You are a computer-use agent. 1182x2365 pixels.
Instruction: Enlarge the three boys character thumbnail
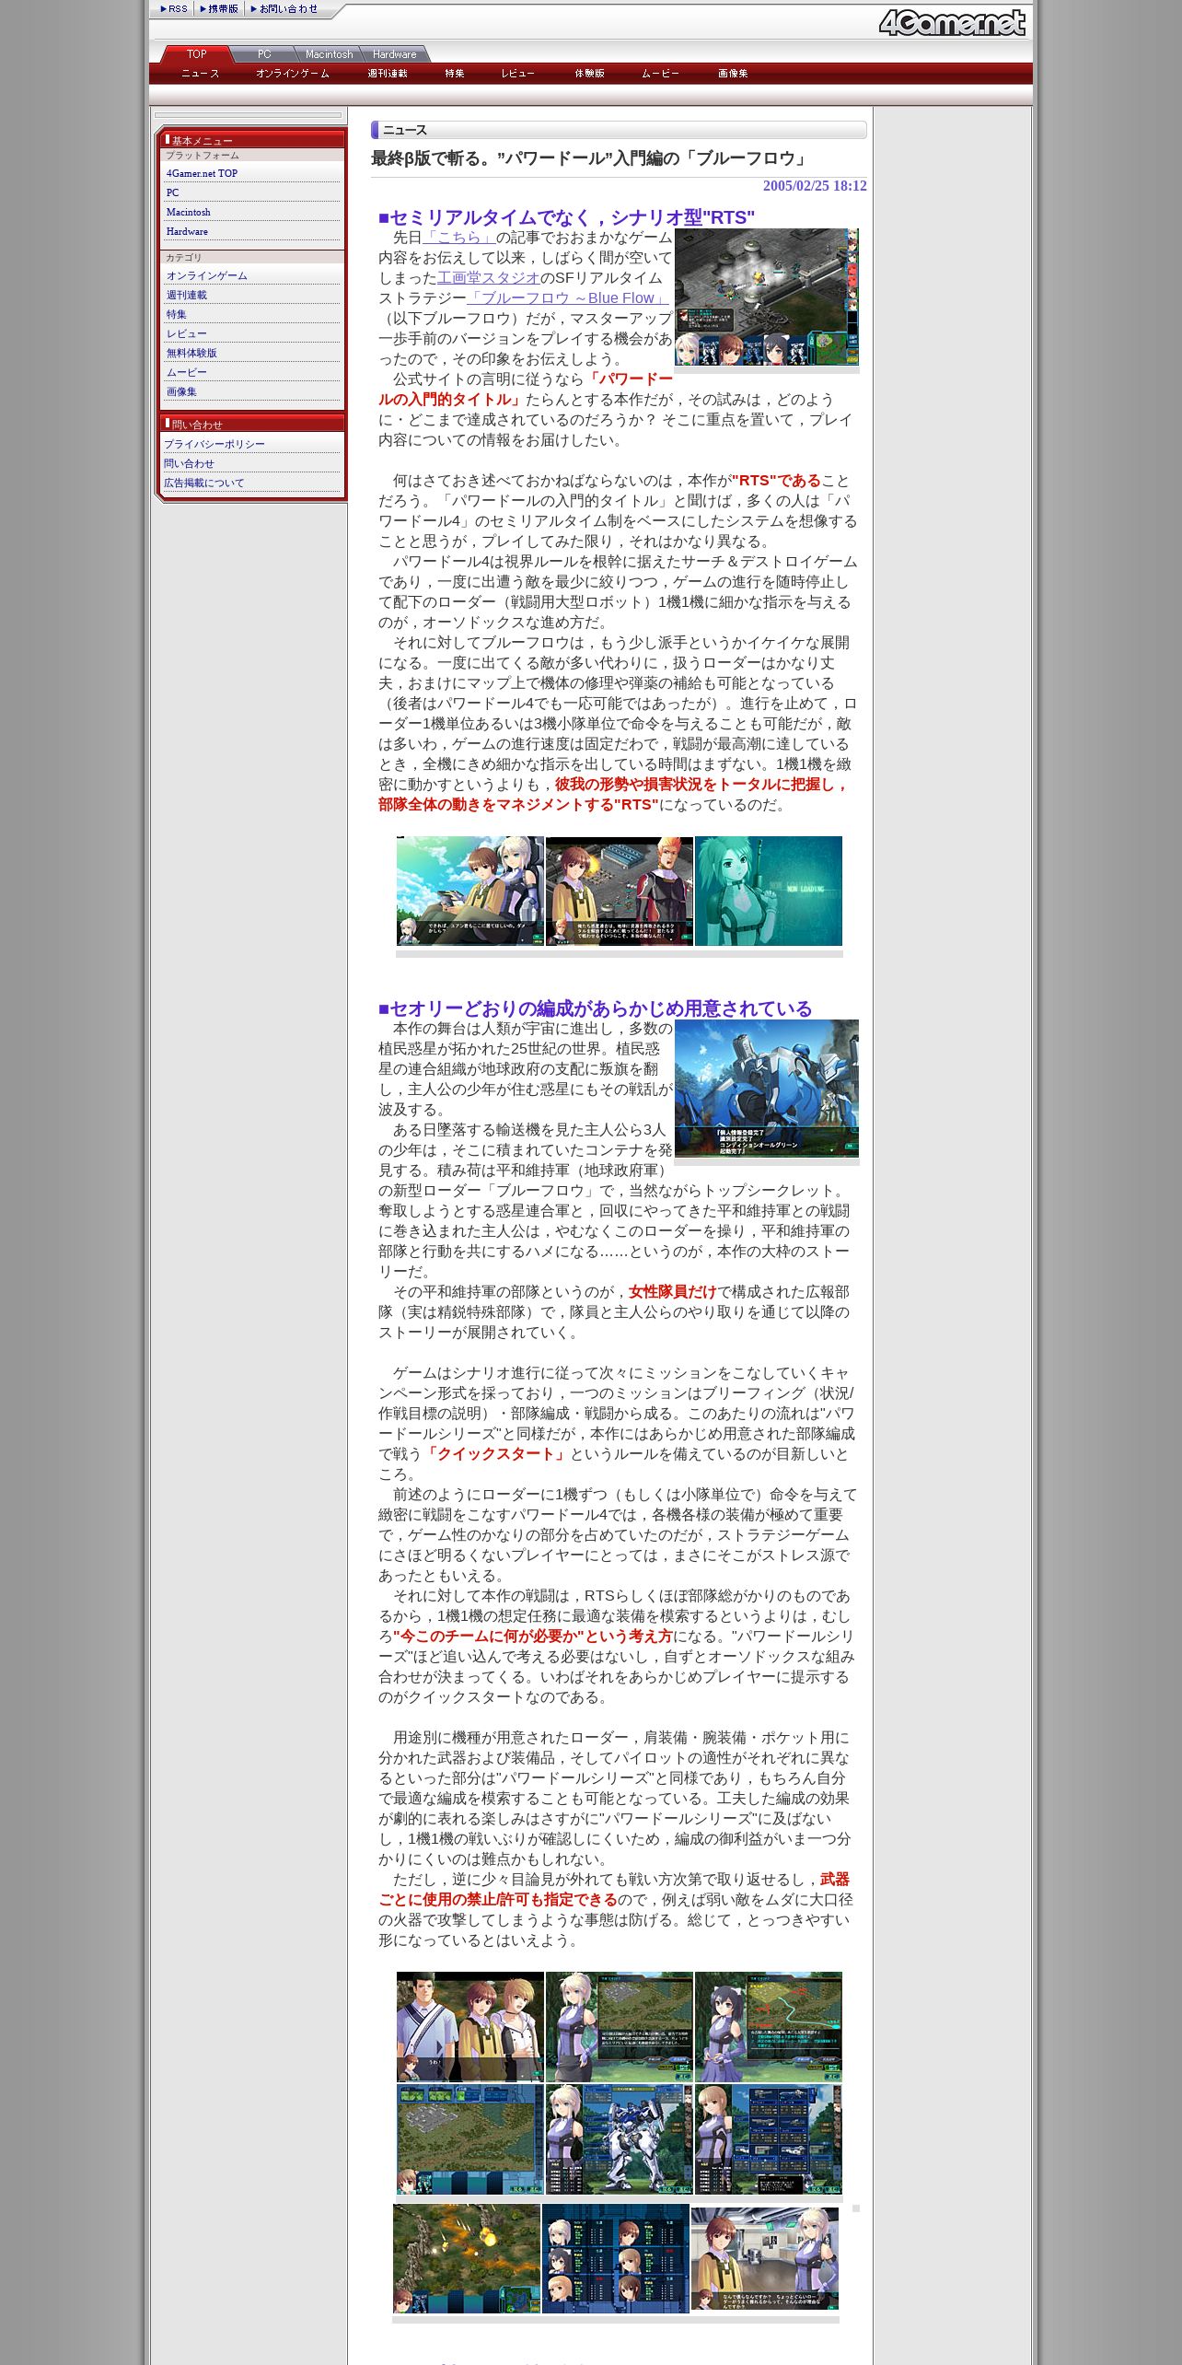pos(469,2026)
